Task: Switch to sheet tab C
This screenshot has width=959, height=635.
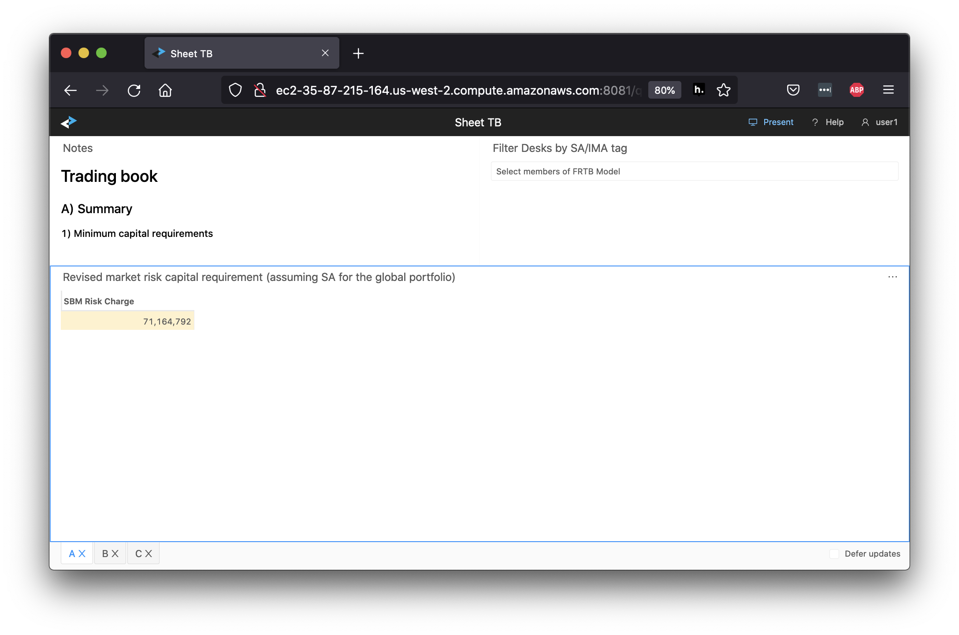Action: point(138,554)
